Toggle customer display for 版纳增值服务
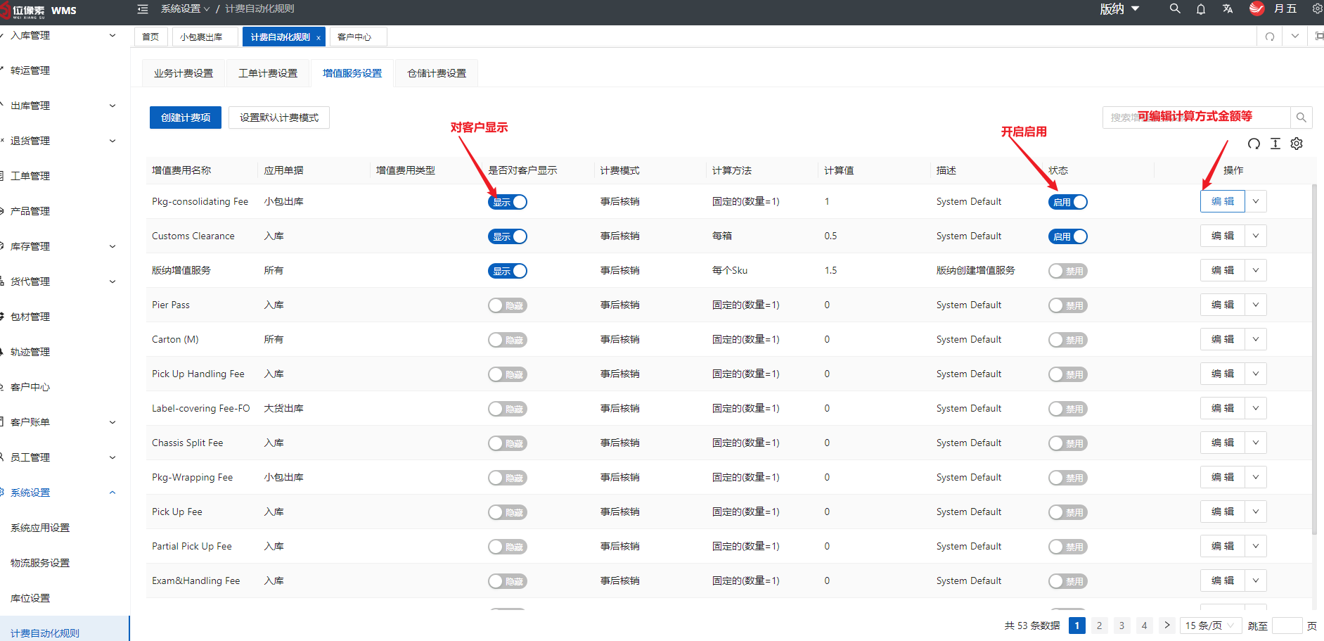 pyautogui.click(x=508, y=271)
